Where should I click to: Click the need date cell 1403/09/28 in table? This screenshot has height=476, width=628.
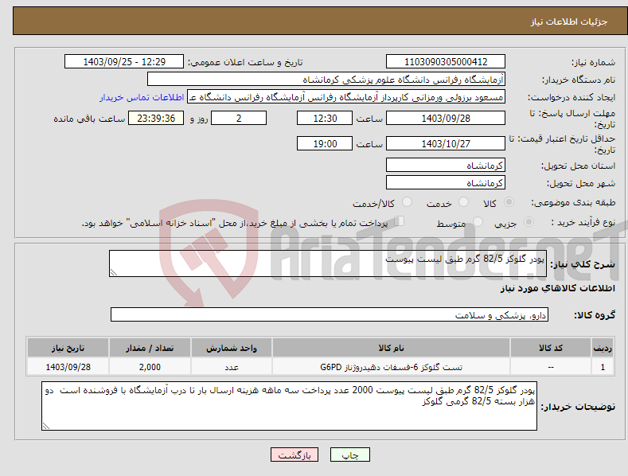point(68,367)
